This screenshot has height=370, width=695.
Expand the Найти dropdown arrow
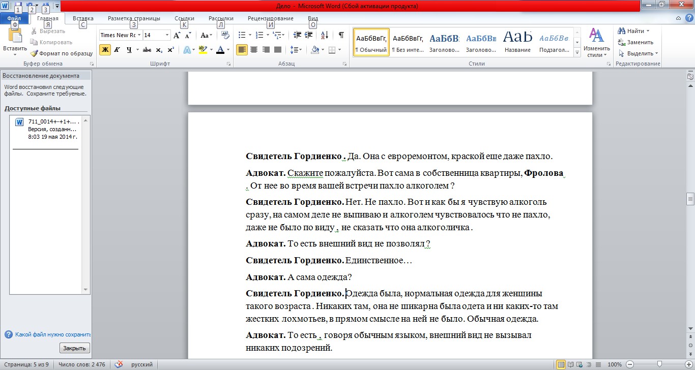[x=648, y=31]
